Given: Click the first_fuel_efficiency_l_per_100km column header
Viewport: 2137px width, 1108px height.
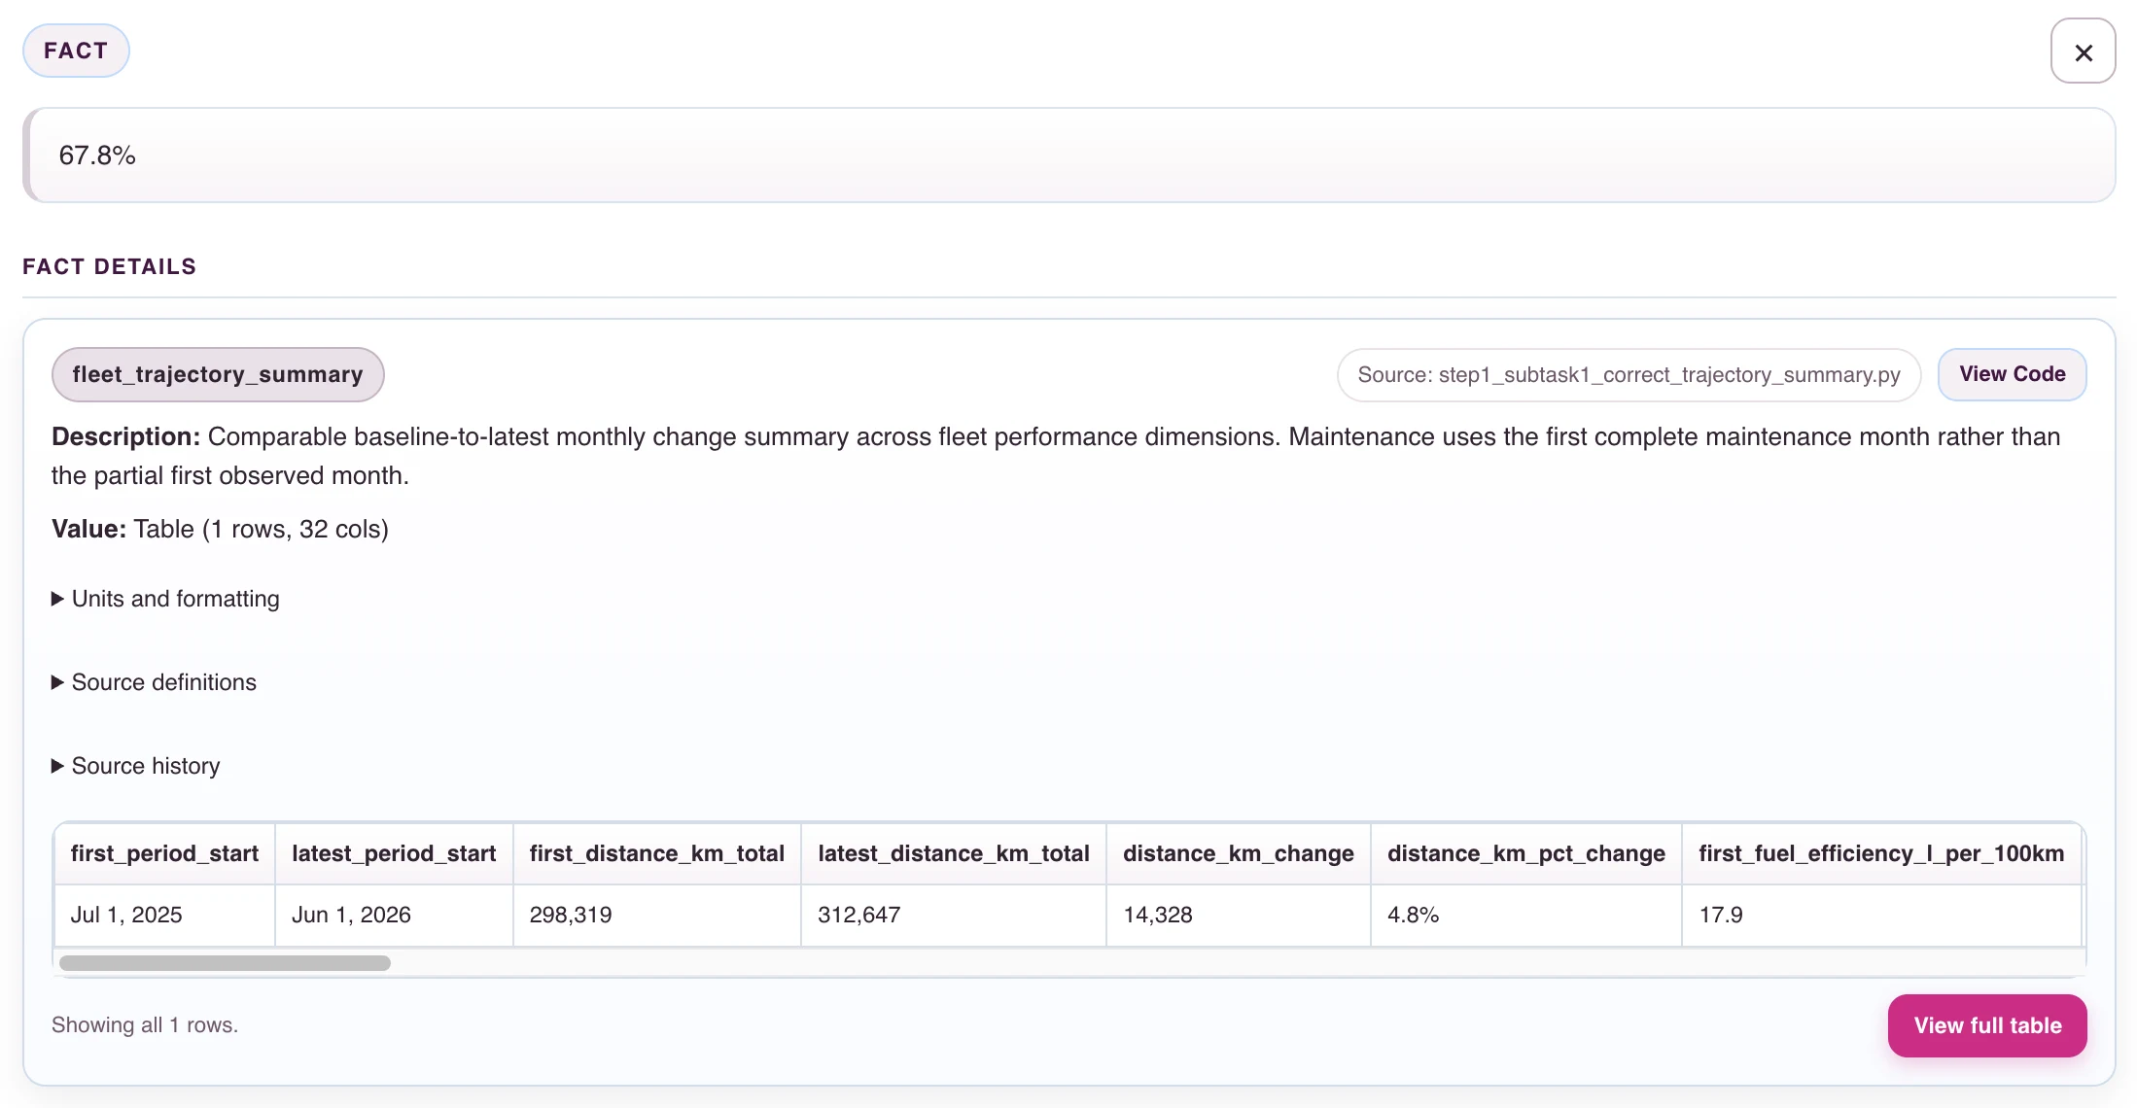Looking at the screenshot, I should pos(1881,853).
